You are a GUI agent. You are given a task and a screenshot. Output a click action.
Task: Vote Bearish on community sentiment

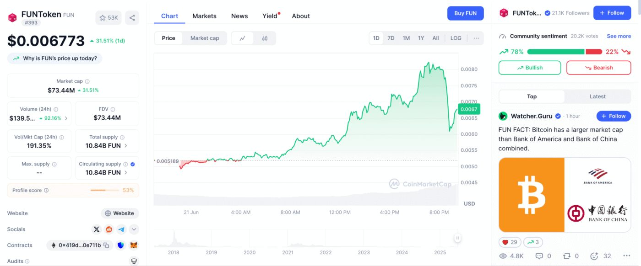[598, 68]
